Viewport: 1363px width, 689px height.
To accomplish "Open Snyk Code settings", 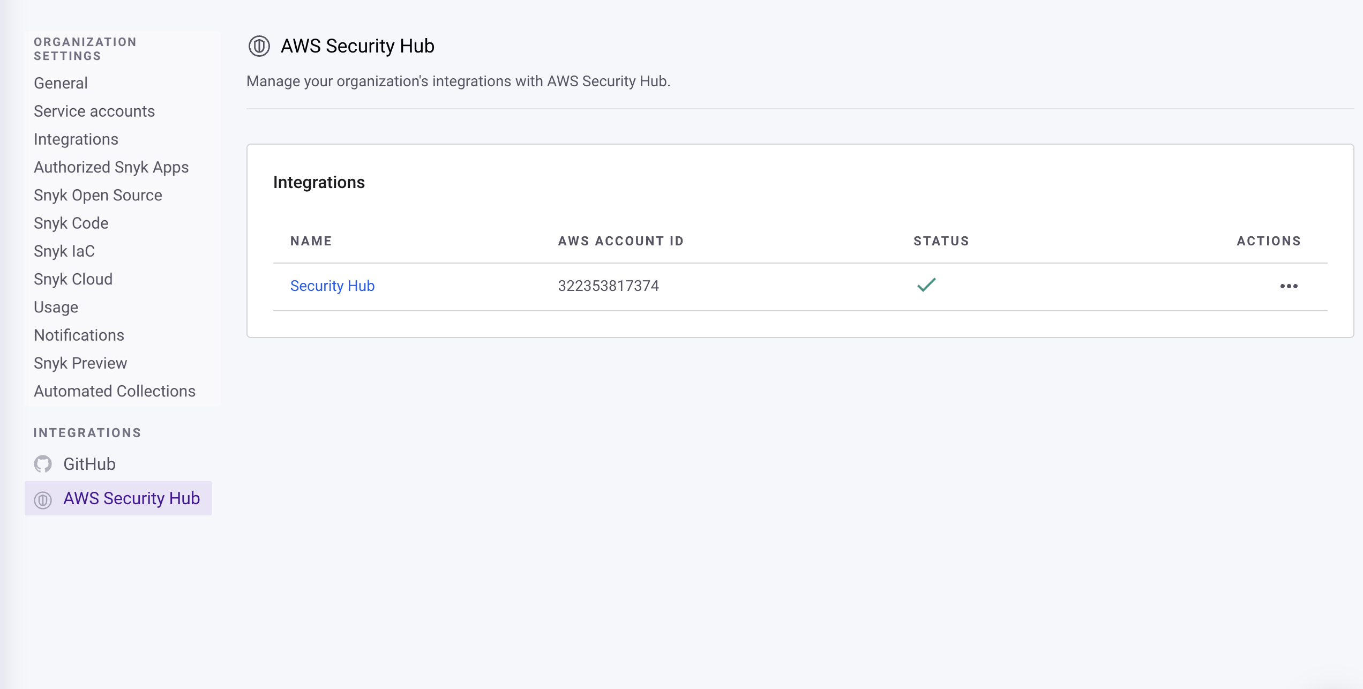I will (71, 223).
